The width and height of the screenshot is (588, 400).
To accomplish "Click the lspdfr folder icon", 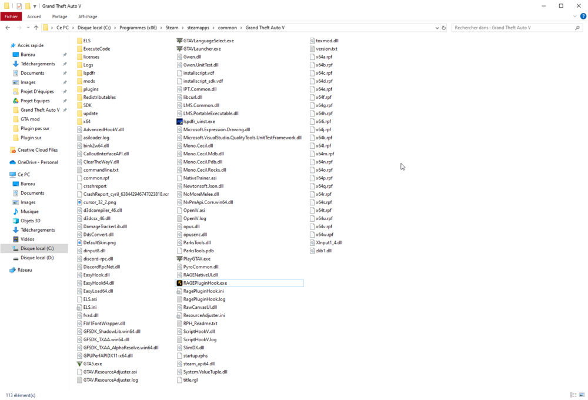I will 79,73.
